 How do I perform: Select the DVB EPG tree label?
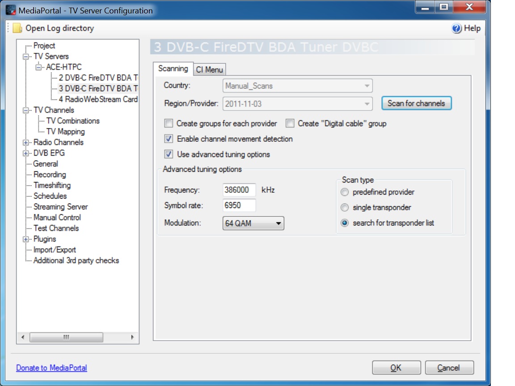coord(49,153)
